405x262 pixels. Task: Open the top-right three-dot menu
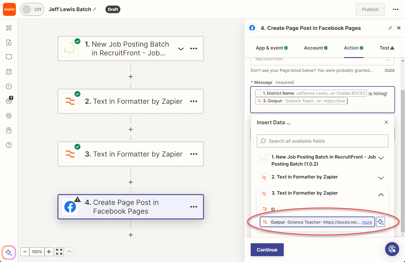point(396,9)
